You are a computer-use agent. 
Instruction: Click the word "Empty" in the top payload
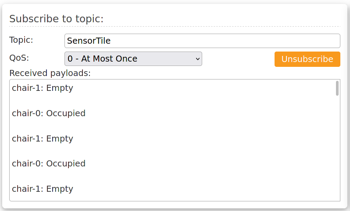(x=59, y=88)
